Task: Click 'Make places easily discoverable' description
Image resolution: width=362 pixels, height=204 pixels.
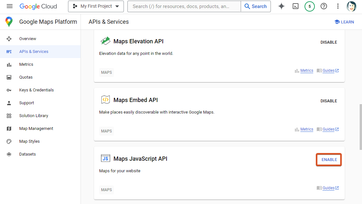Action: 157,112
